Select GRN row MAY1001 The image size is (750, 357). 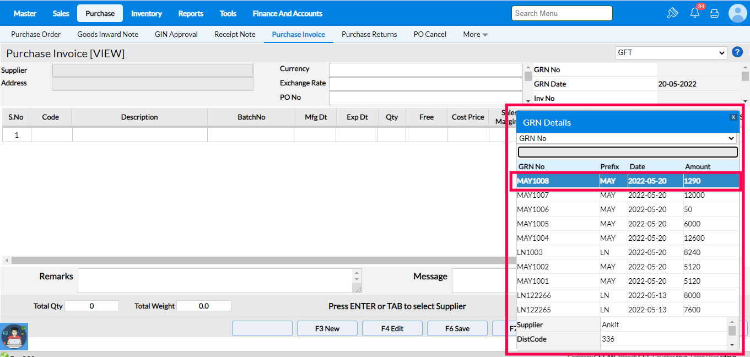pyautogui.click(x=628, y=281)
